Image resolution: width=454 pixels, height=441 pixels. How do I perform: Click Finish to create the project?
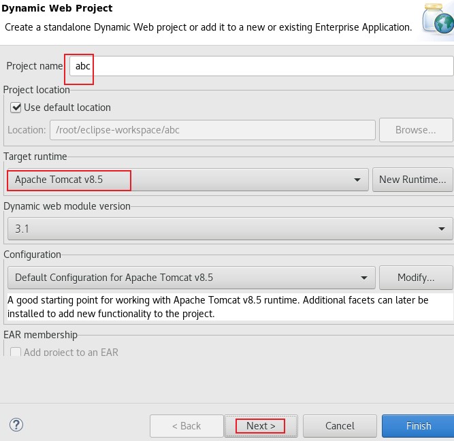click(x=419, y=426)
